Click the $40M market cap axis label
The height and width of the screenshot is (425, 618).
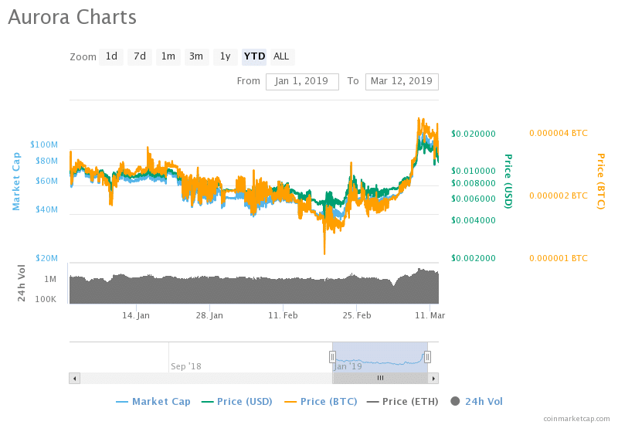47,209
